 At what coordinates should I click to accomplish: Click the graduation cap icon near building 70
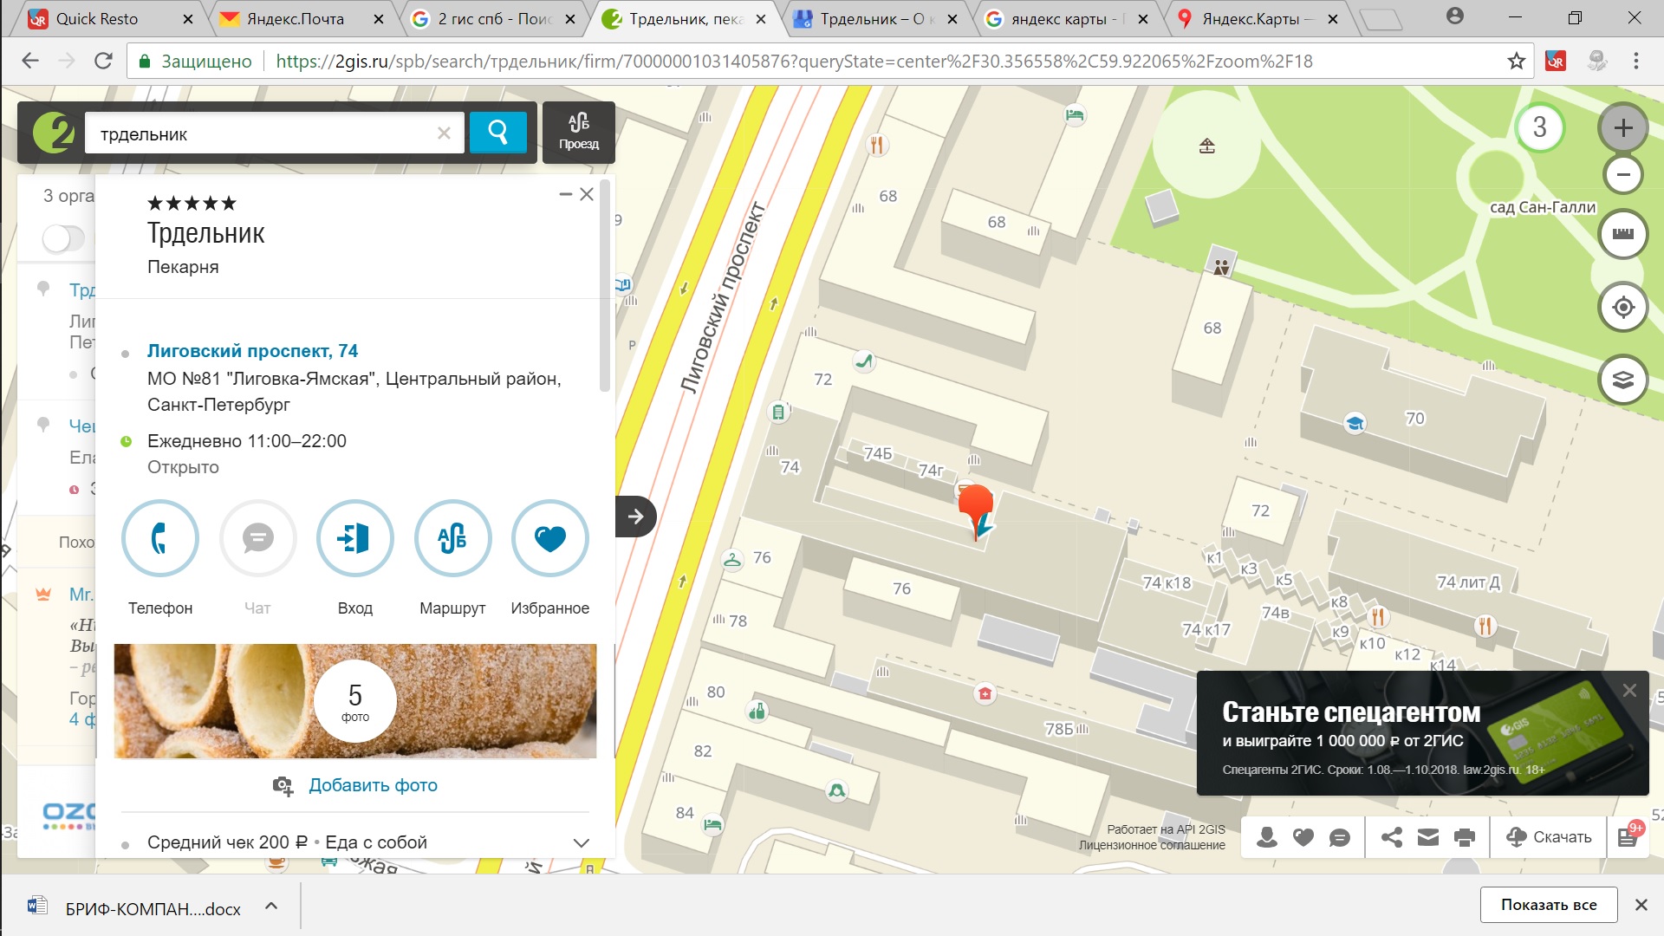click(x=1355, y=423)
